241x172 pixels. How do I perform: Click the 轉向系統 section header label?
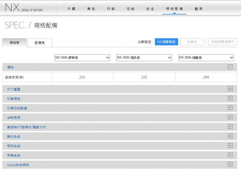pyautogui.click(x=14, y=137)
